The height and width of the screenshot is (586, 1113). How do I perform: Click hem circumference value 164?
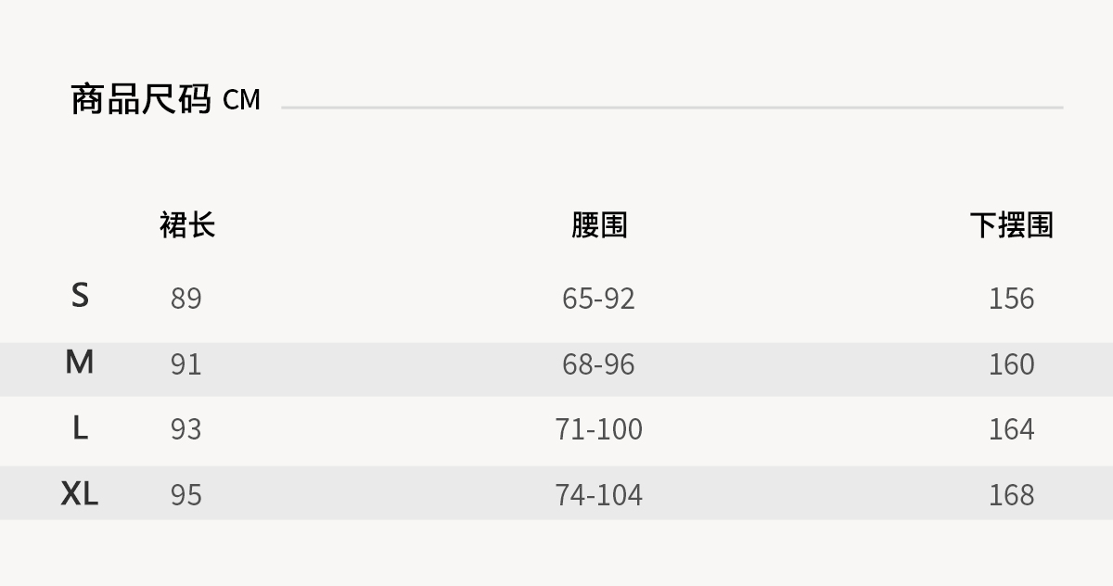(1011, 429)
